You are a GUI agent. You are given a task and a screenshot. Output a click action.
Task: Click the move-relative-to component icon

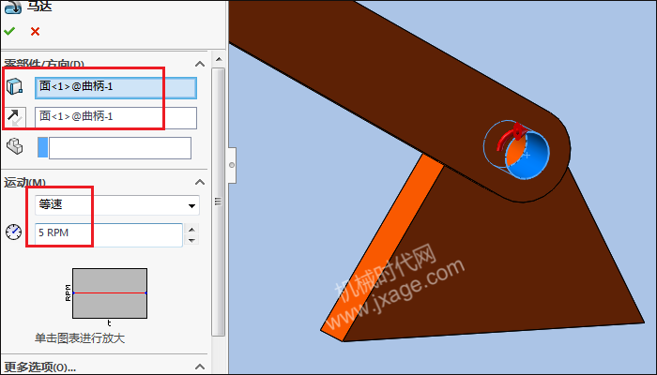(15, 146)
